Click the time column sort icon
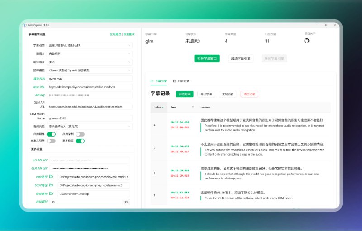 coord(193,108)
